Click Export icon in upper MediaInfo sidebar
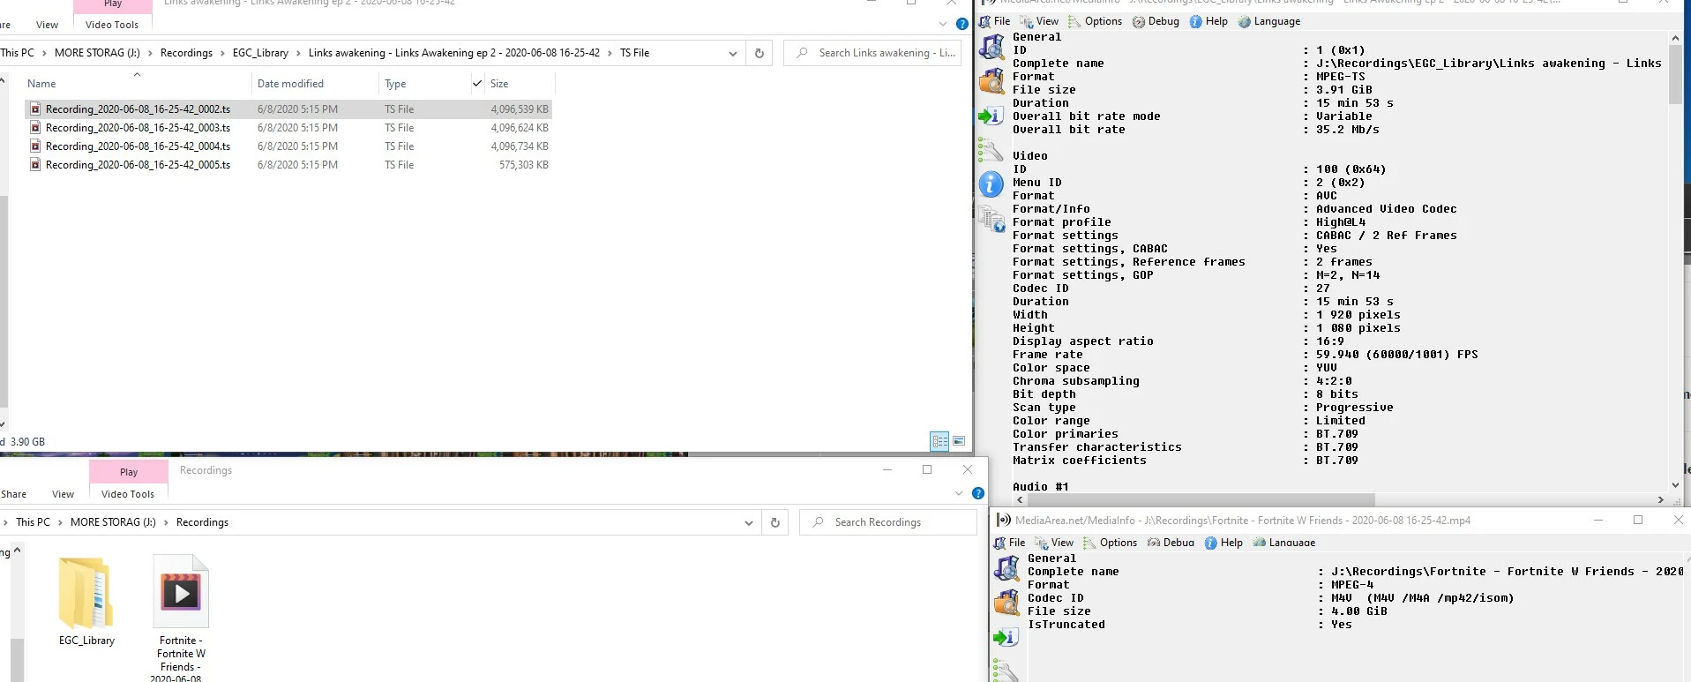This screenshot has width=1691, height=682. (x=991, y=116)
